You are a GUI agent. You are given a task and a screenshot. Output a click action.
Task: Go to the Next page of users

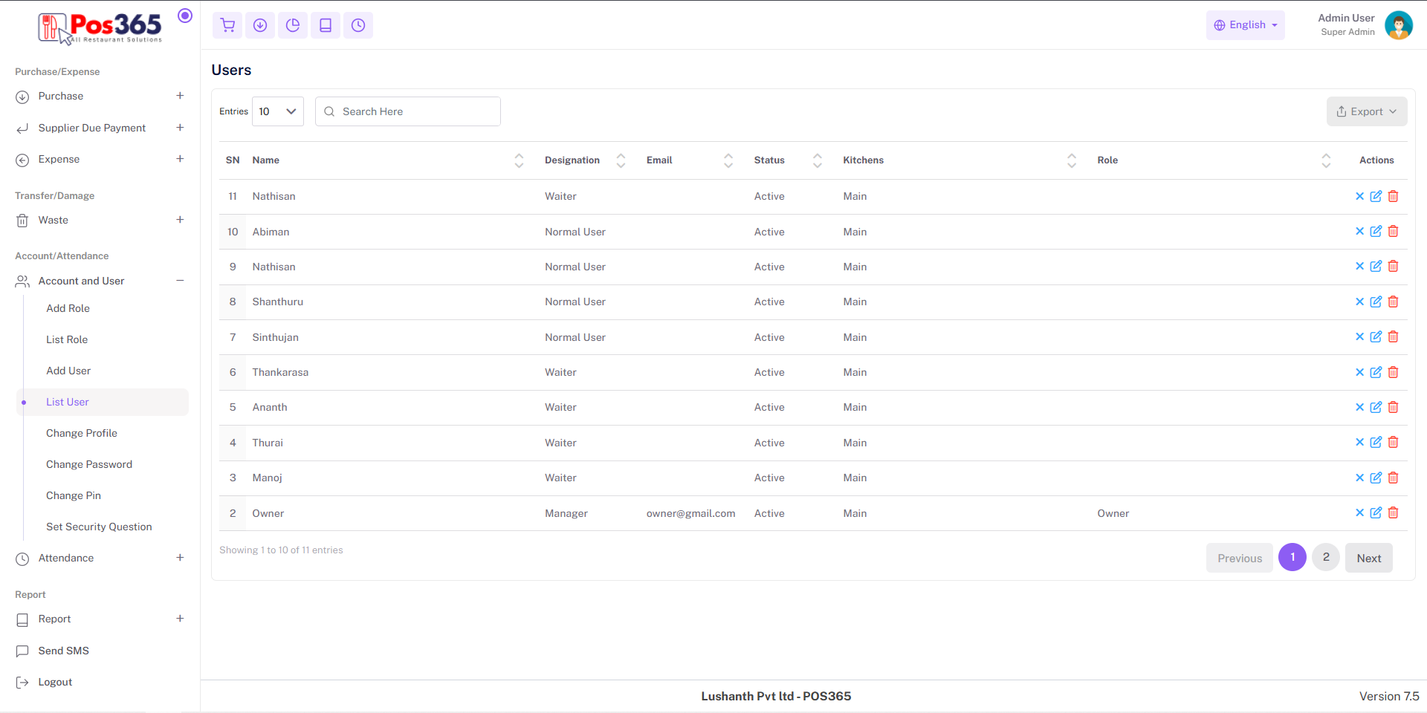coord(1368,558)
